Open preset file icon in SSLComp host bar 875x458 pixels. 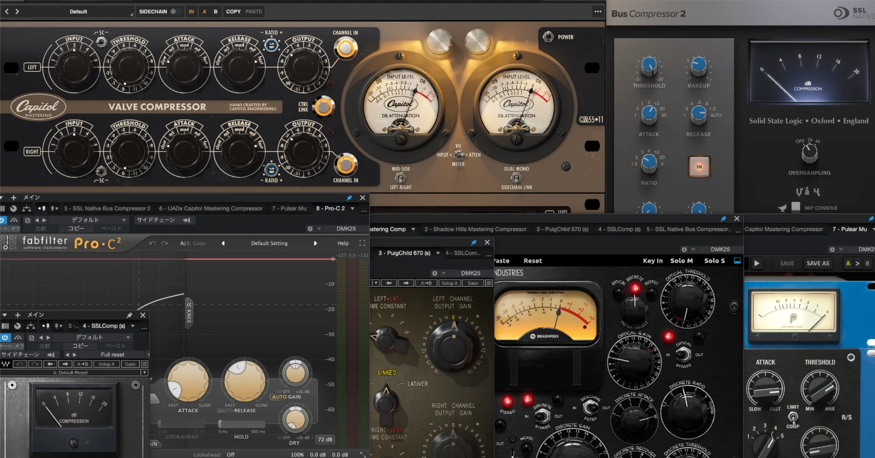coord(31,338)
